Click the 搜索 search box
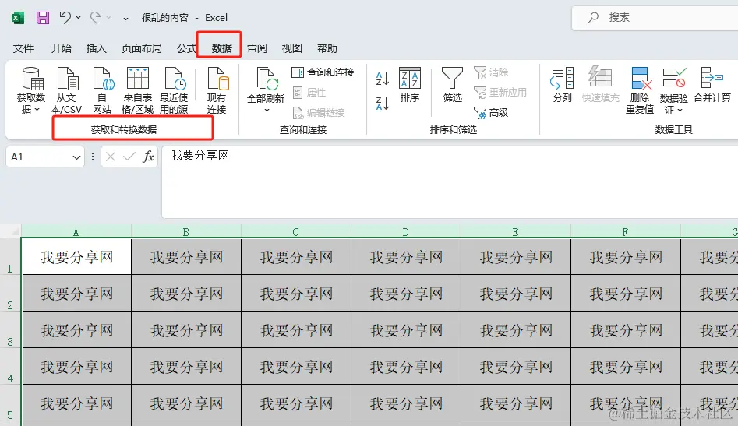Image resolution: width=738 pixels, height=426 pixels. tap(655, 18)
